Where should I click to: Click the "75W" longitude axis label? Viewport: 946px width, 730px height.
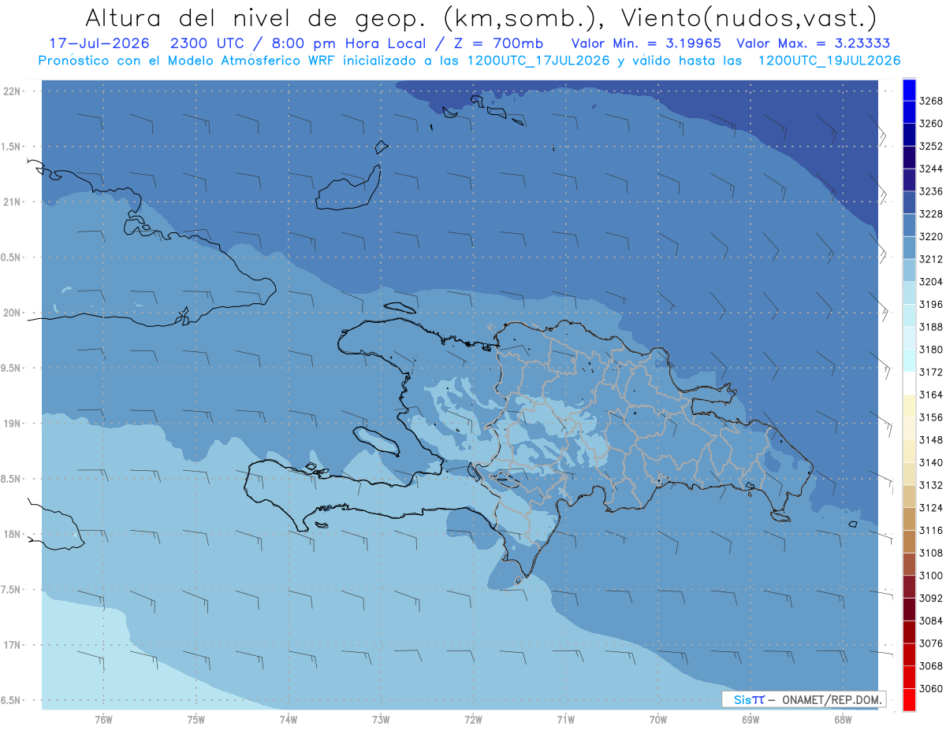pos(196,720)
